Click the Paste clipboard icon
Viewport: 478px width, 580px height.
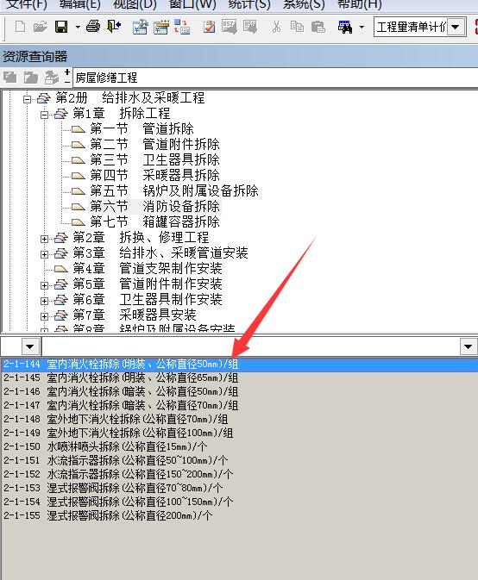click(x=318, y=27)
